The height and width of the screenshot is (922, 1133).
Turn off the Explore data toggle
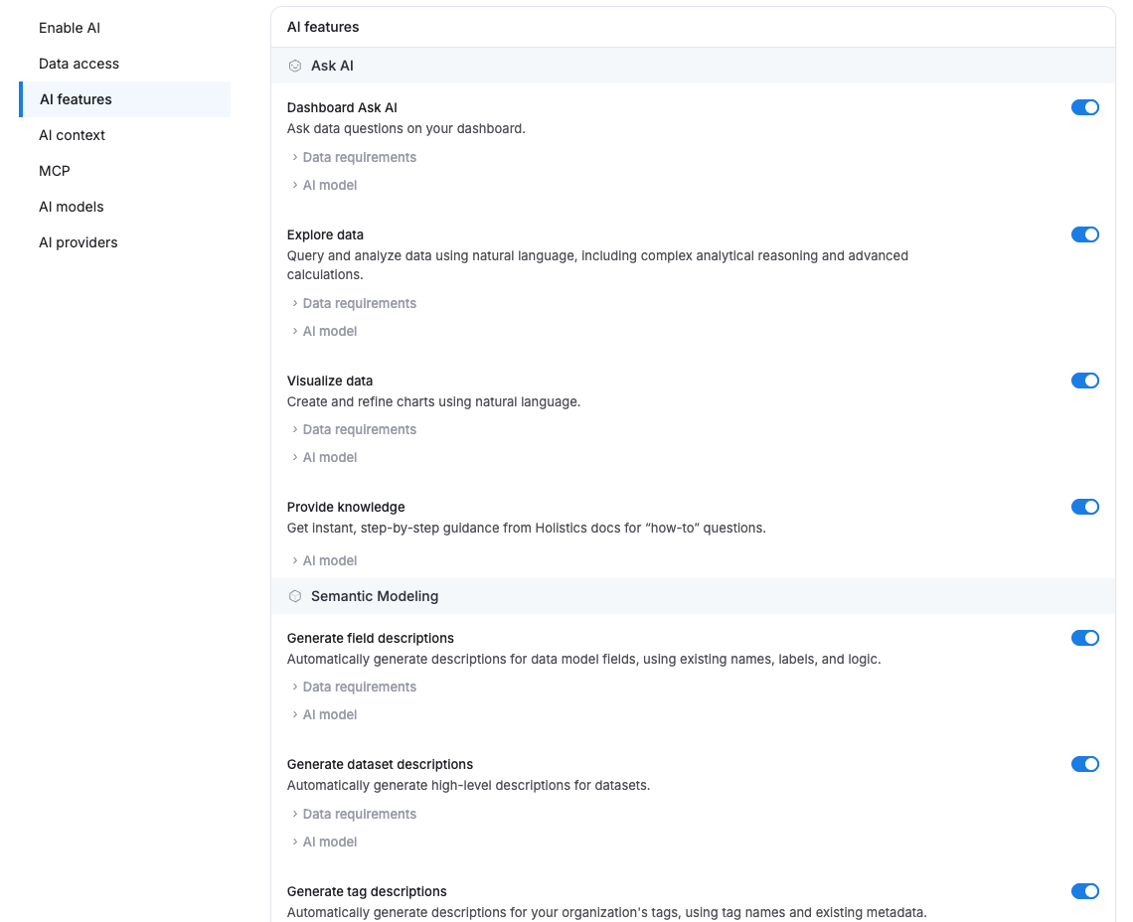[1085, 234]
